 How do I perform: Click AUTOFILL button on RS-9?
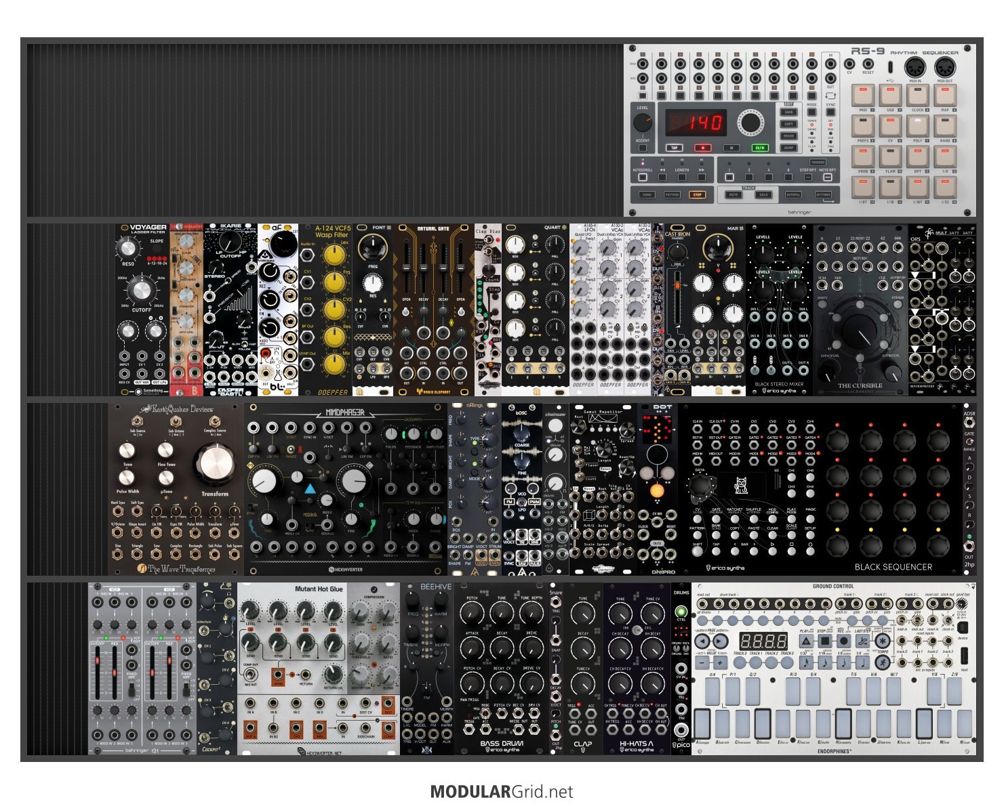coord(793,194)
